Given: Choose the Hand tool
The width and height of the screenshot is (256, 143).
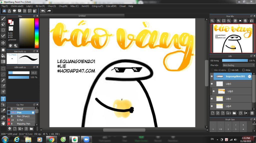Looking at the screenshot, I should (3, 124).
